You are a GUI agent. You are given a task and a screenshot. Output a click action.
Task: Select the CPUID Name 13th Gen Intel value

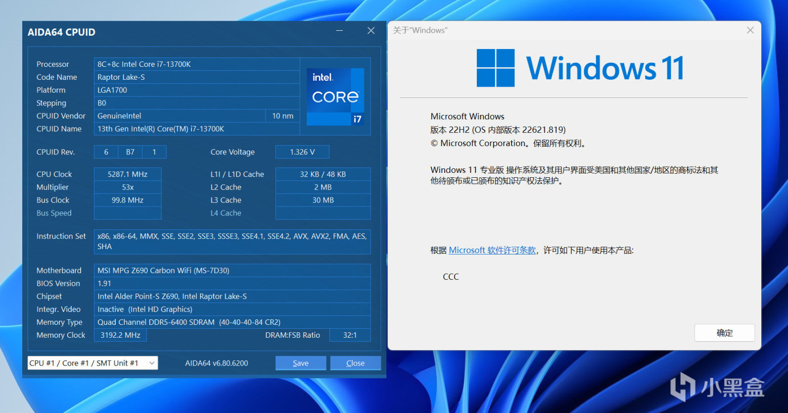tap(197, 129)
